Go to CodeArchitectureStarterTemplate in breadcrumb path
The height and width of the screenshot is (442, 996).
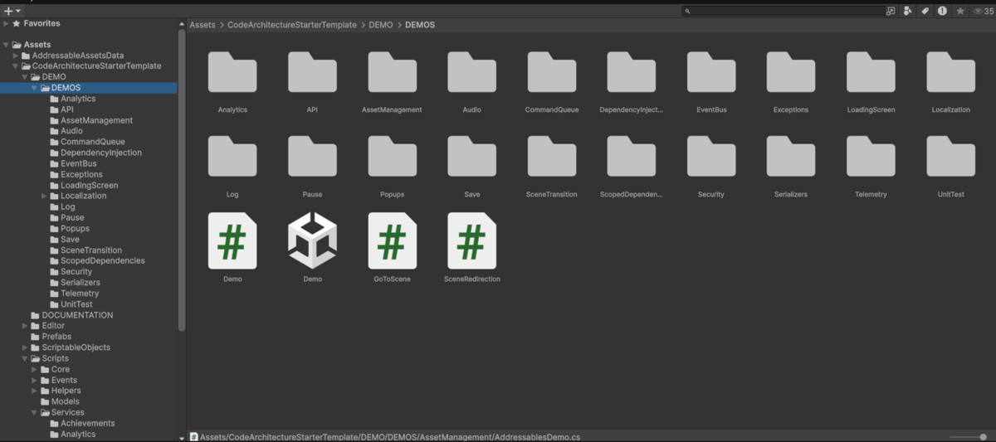coord(293,26)
